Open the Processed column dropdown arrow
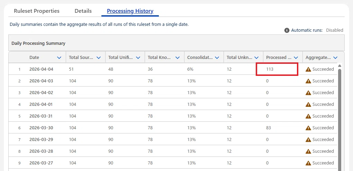Viewport: 353px width, 171px height. pyautogui.click(x=296, y=58)
